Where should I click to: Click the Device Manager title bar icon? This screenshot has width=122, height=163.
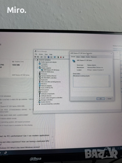(x=36, y=51)
